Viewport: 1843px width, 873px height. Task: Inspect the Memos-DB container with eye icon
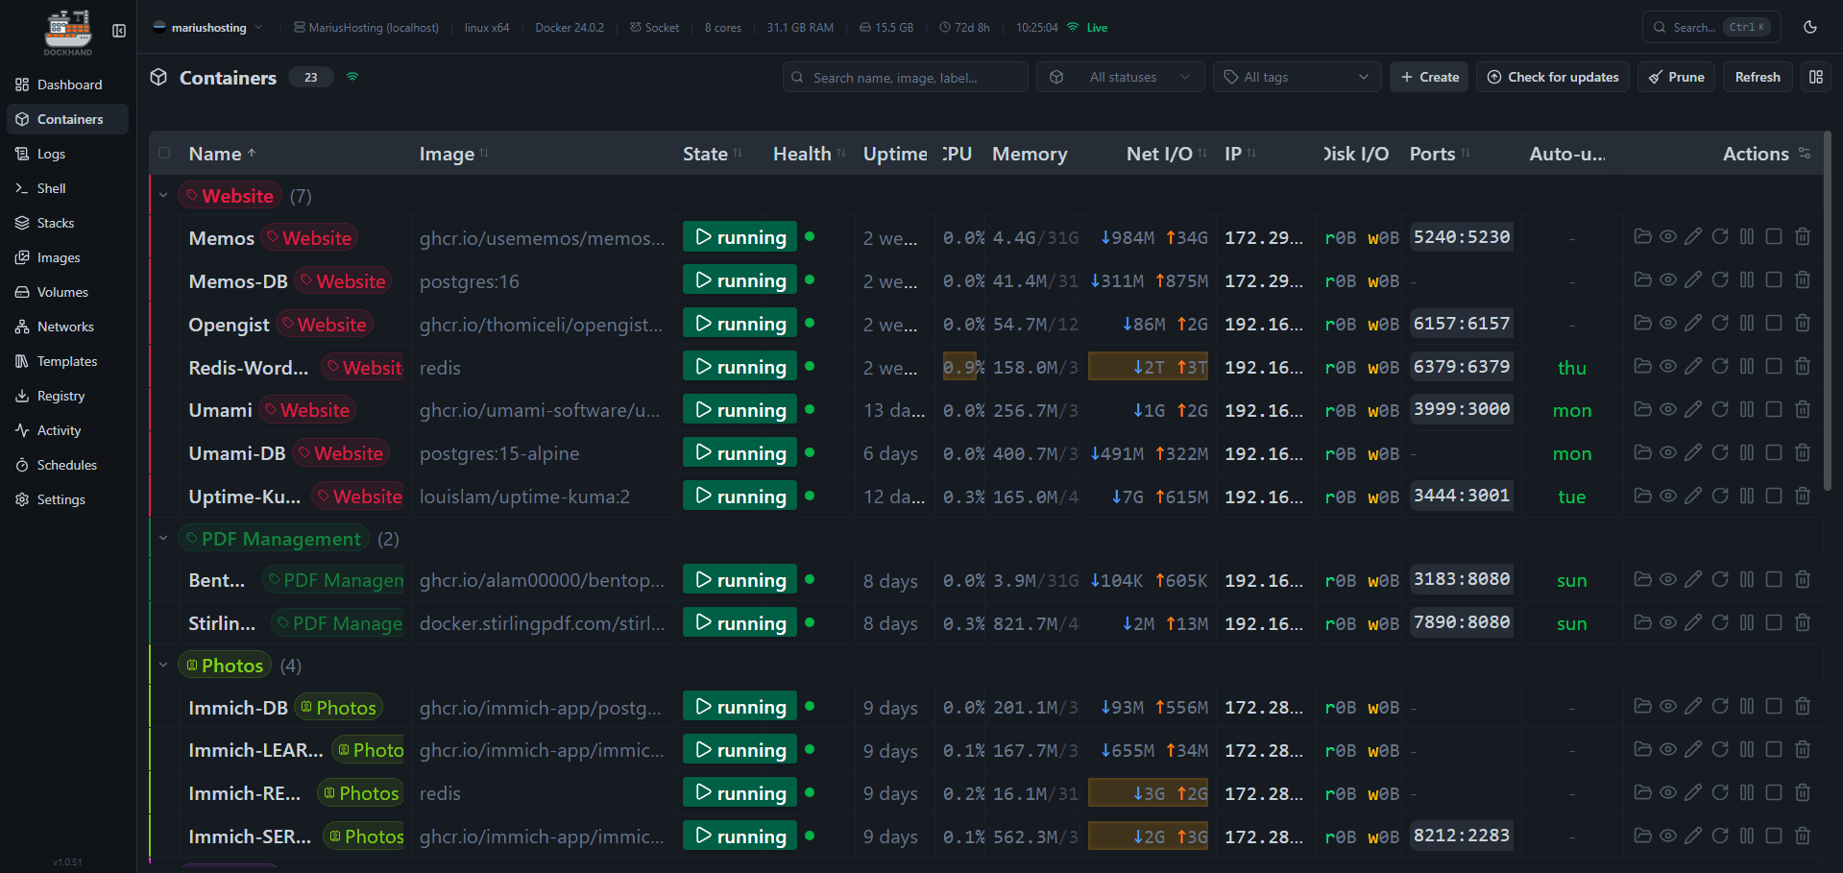(x=1668, y=279)
